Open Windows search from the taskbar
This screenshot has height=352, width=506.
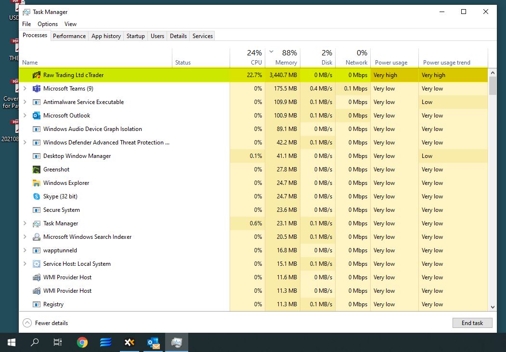pos(35,342)
